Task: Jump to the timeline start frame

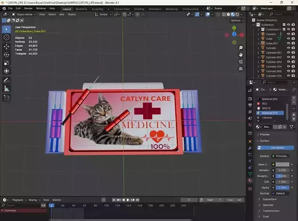Action: 114,200
